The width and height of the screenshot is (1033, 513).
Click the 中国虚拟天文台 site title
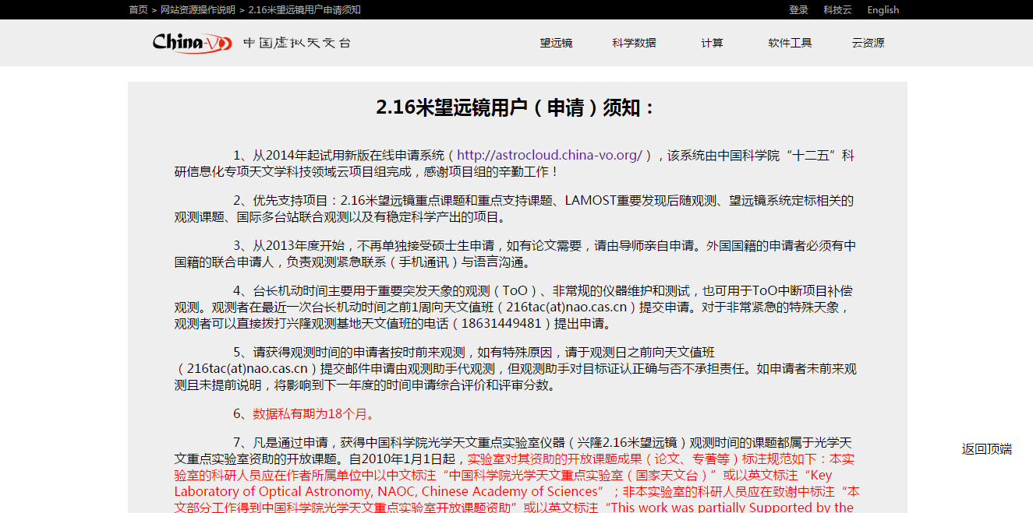[x=297, y=43]
